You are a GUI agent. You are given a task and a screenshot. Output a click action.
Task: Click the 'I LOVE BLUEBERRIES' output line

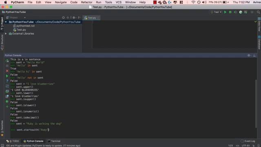click(x=24, y=90)
